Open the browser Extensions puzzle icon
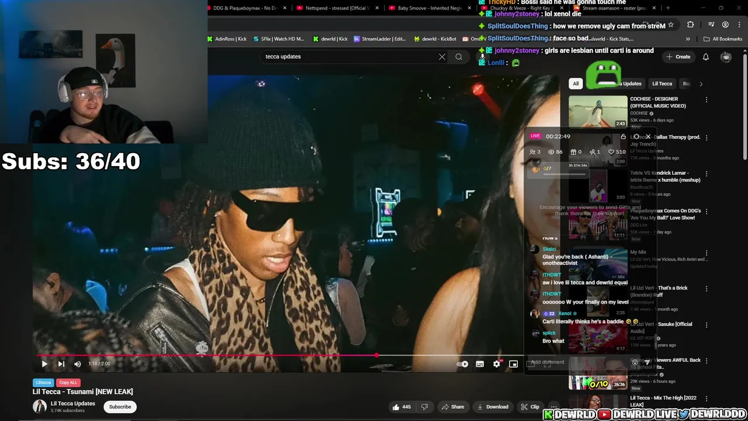This screenshot has height=421, width=748. click(691, 25)
